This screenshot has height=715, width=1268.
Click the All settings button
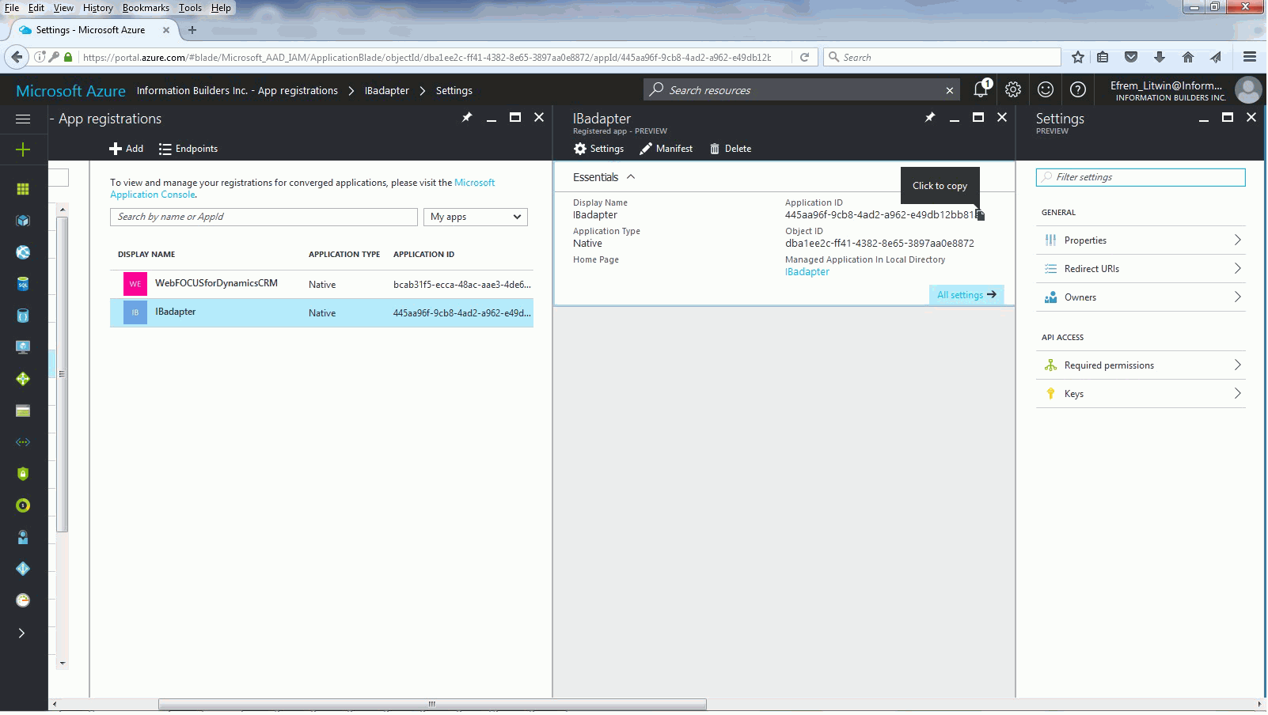(966, 295)
